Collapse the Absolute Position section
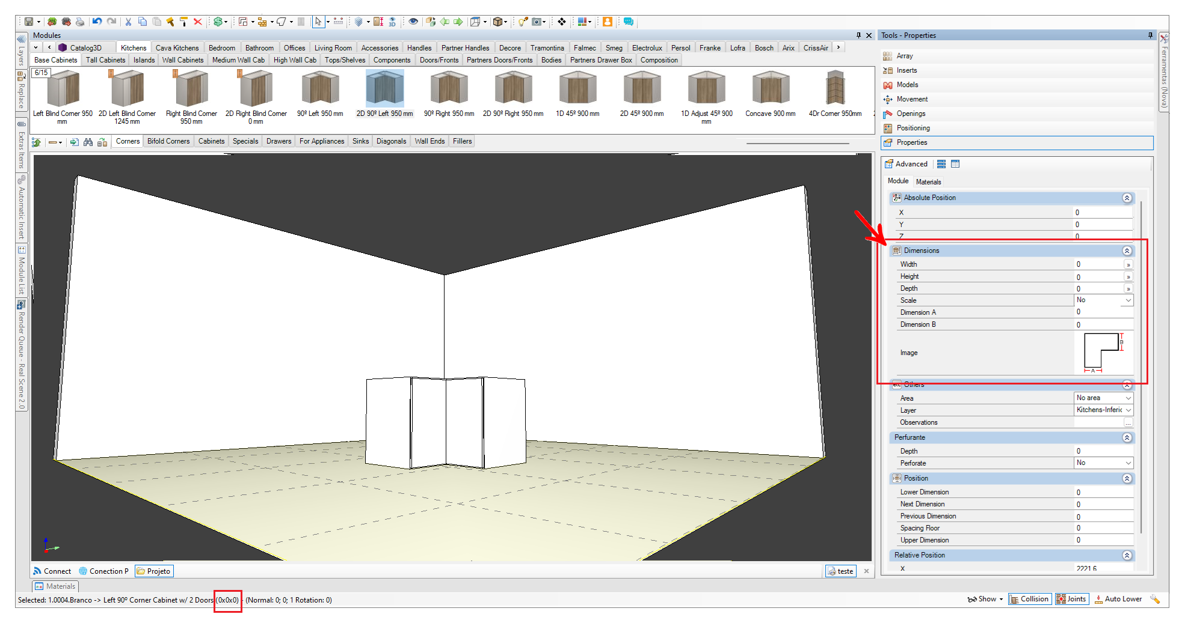Viewport: 1185px width, 626px height. [1127, 198]
